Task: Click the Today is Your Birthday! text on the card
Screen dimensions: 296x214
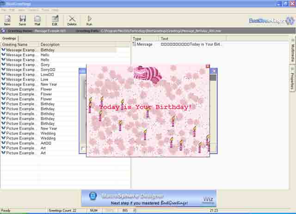Action: 145,107
